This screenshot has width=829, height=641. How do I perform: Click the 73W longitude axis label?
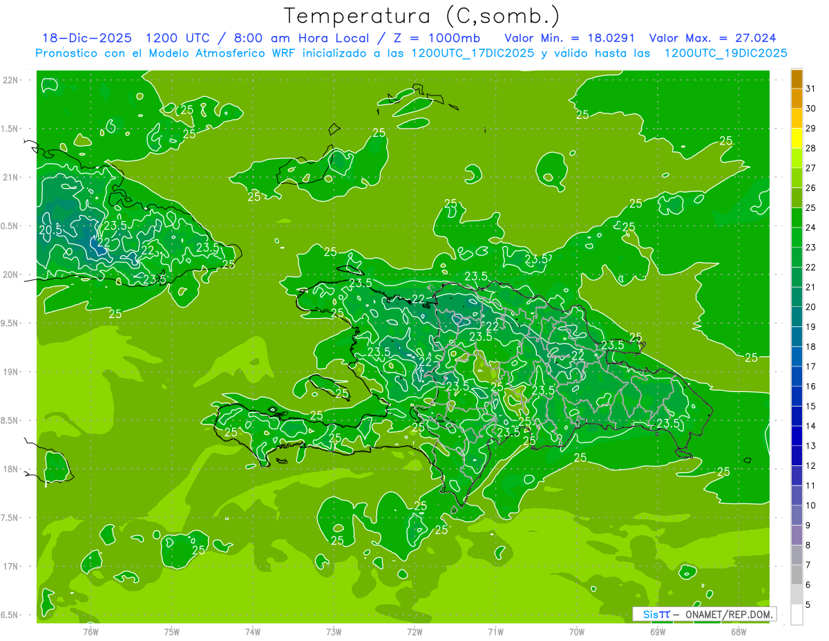pos(334,631)
